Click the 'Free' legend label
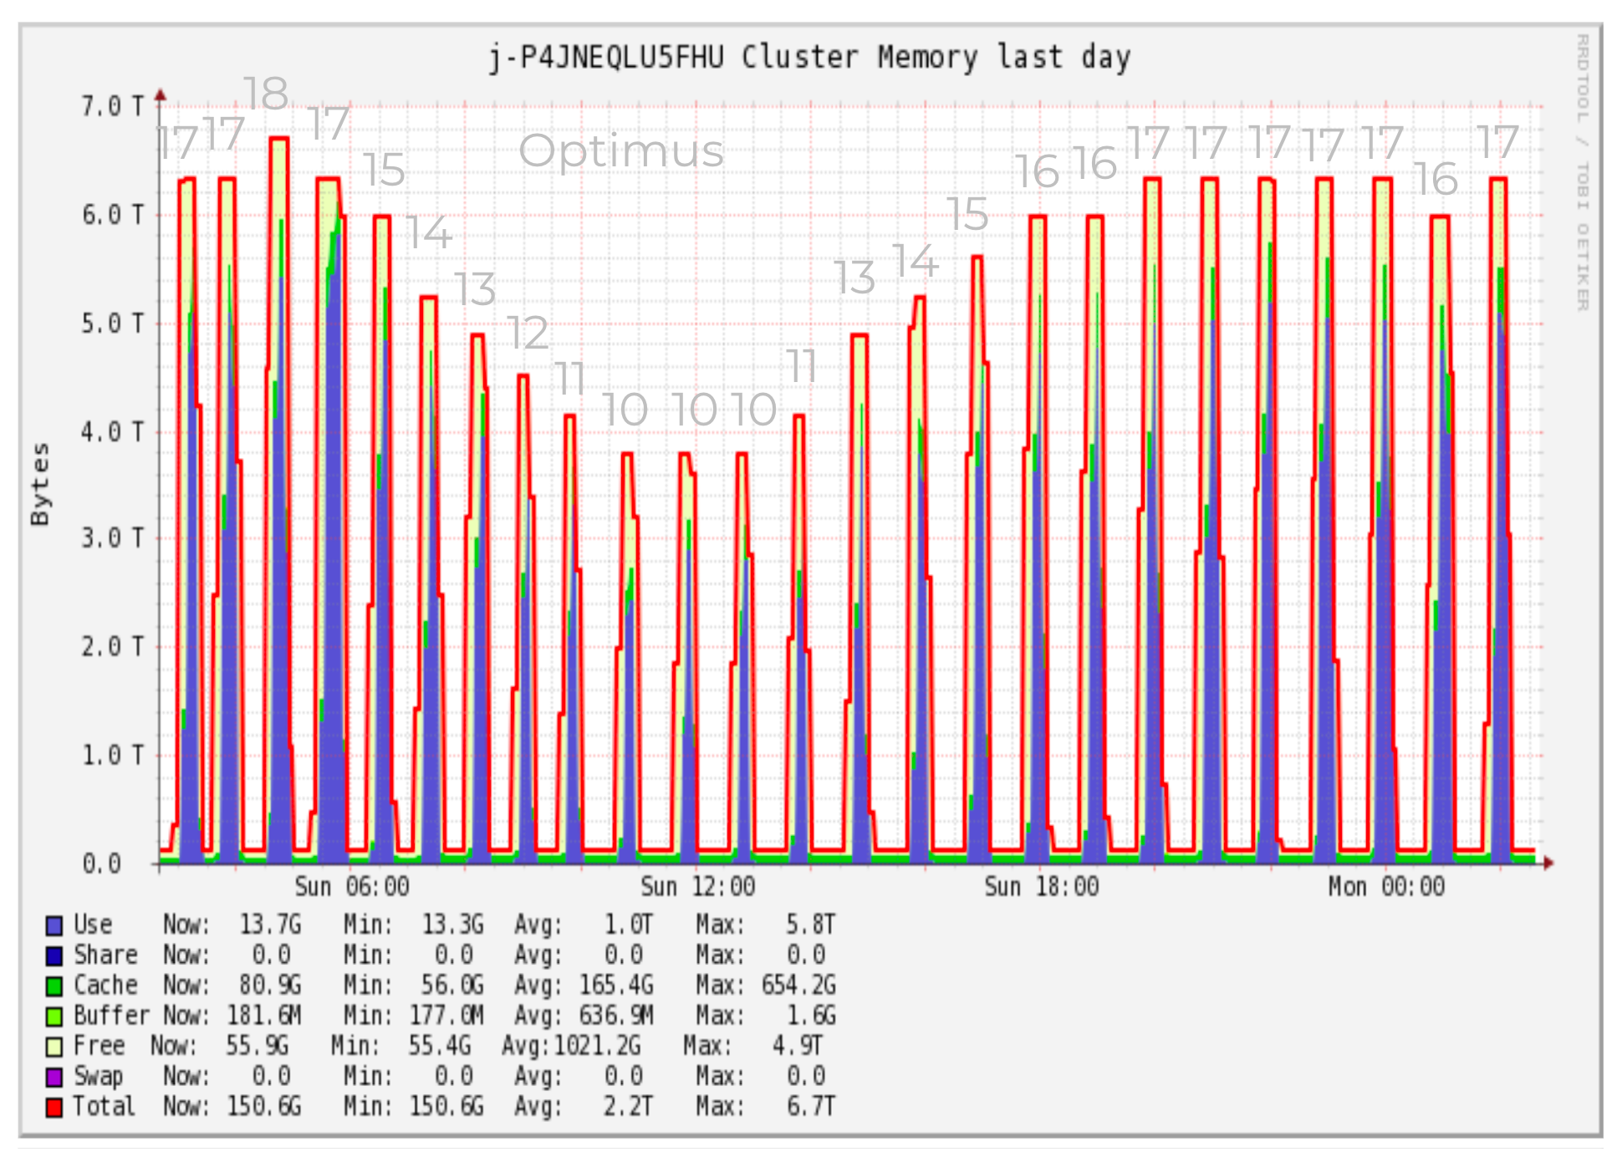Viewport: 1617px width, 1157px height. coord(99,1046)
